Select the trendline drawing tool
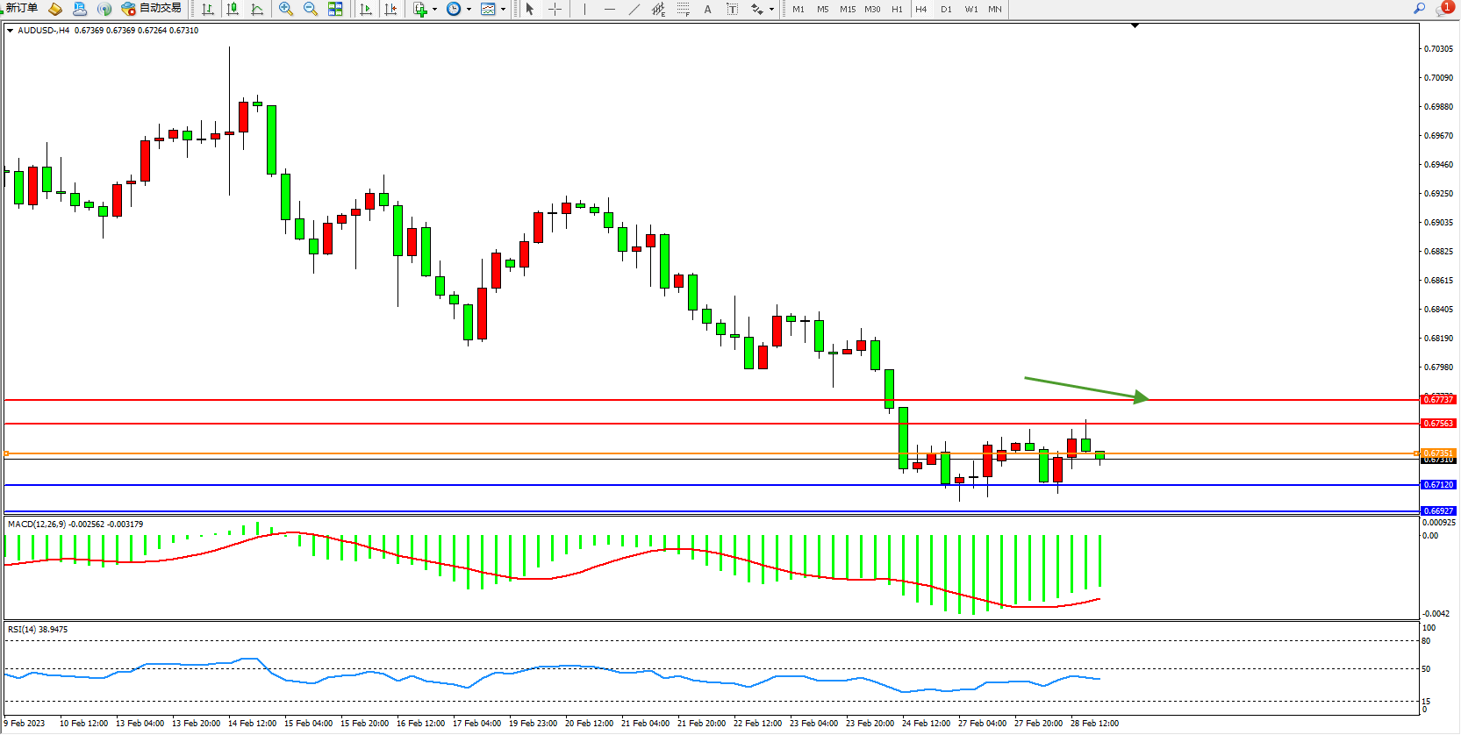This screenshot has width=1461, height=735. pos(634,9)
